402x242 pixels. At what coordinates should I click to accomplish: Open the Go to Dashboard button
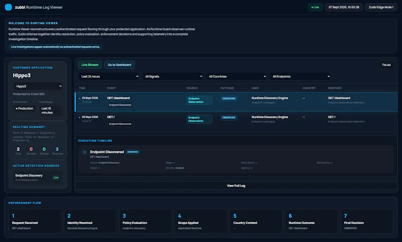point(120,65)
